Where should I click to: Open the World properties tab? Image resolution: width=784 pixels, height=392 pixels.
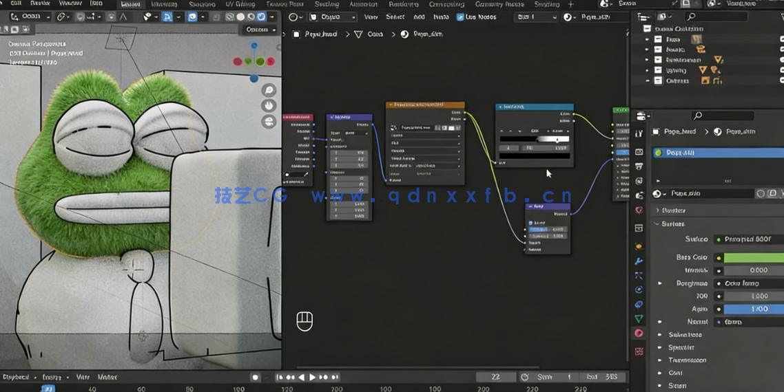[x=639, y=210]
